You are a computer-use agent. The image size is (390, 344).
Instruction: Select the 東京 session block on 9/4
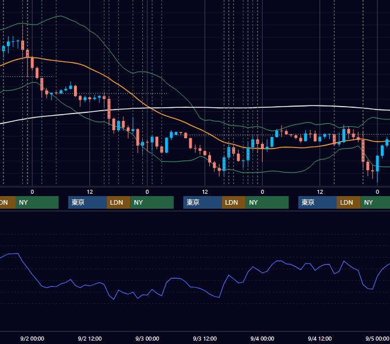317,202
